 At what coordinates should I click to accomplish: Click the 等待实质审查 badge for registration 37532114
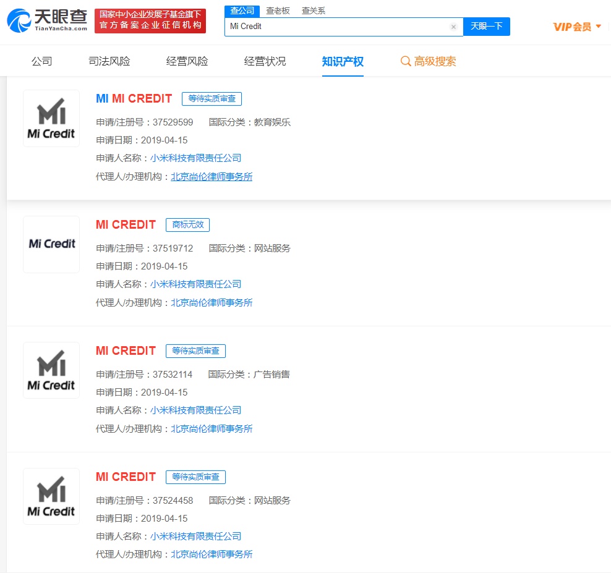(195, 350)
